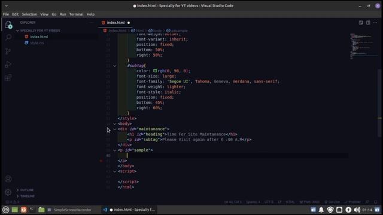Fold the body tag block
Viewport: 383px width, 215px height.
click(114, 124)
